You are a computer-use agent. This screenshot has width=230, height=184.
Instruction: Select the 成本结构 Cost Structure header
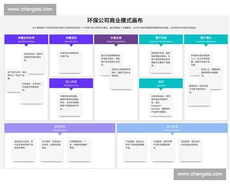coord(60,128)
